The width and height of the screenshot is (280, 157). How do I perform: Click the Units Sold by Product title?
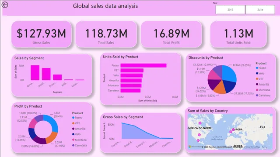(x=121, y=57)
